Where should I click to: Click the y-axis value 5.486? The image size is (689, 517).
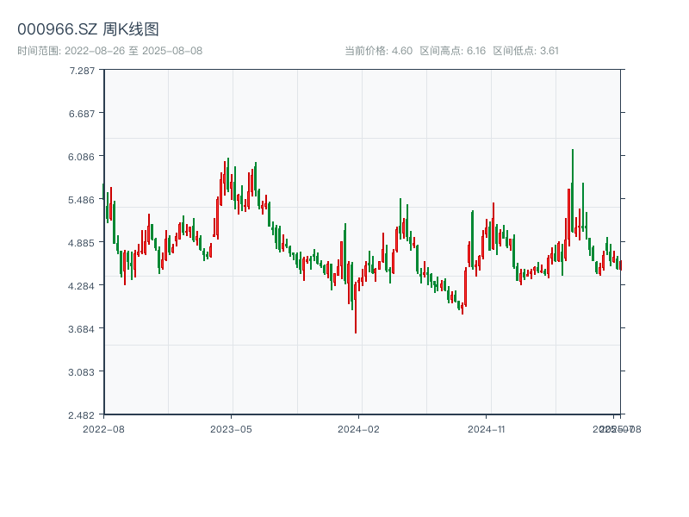coord(81,200)
